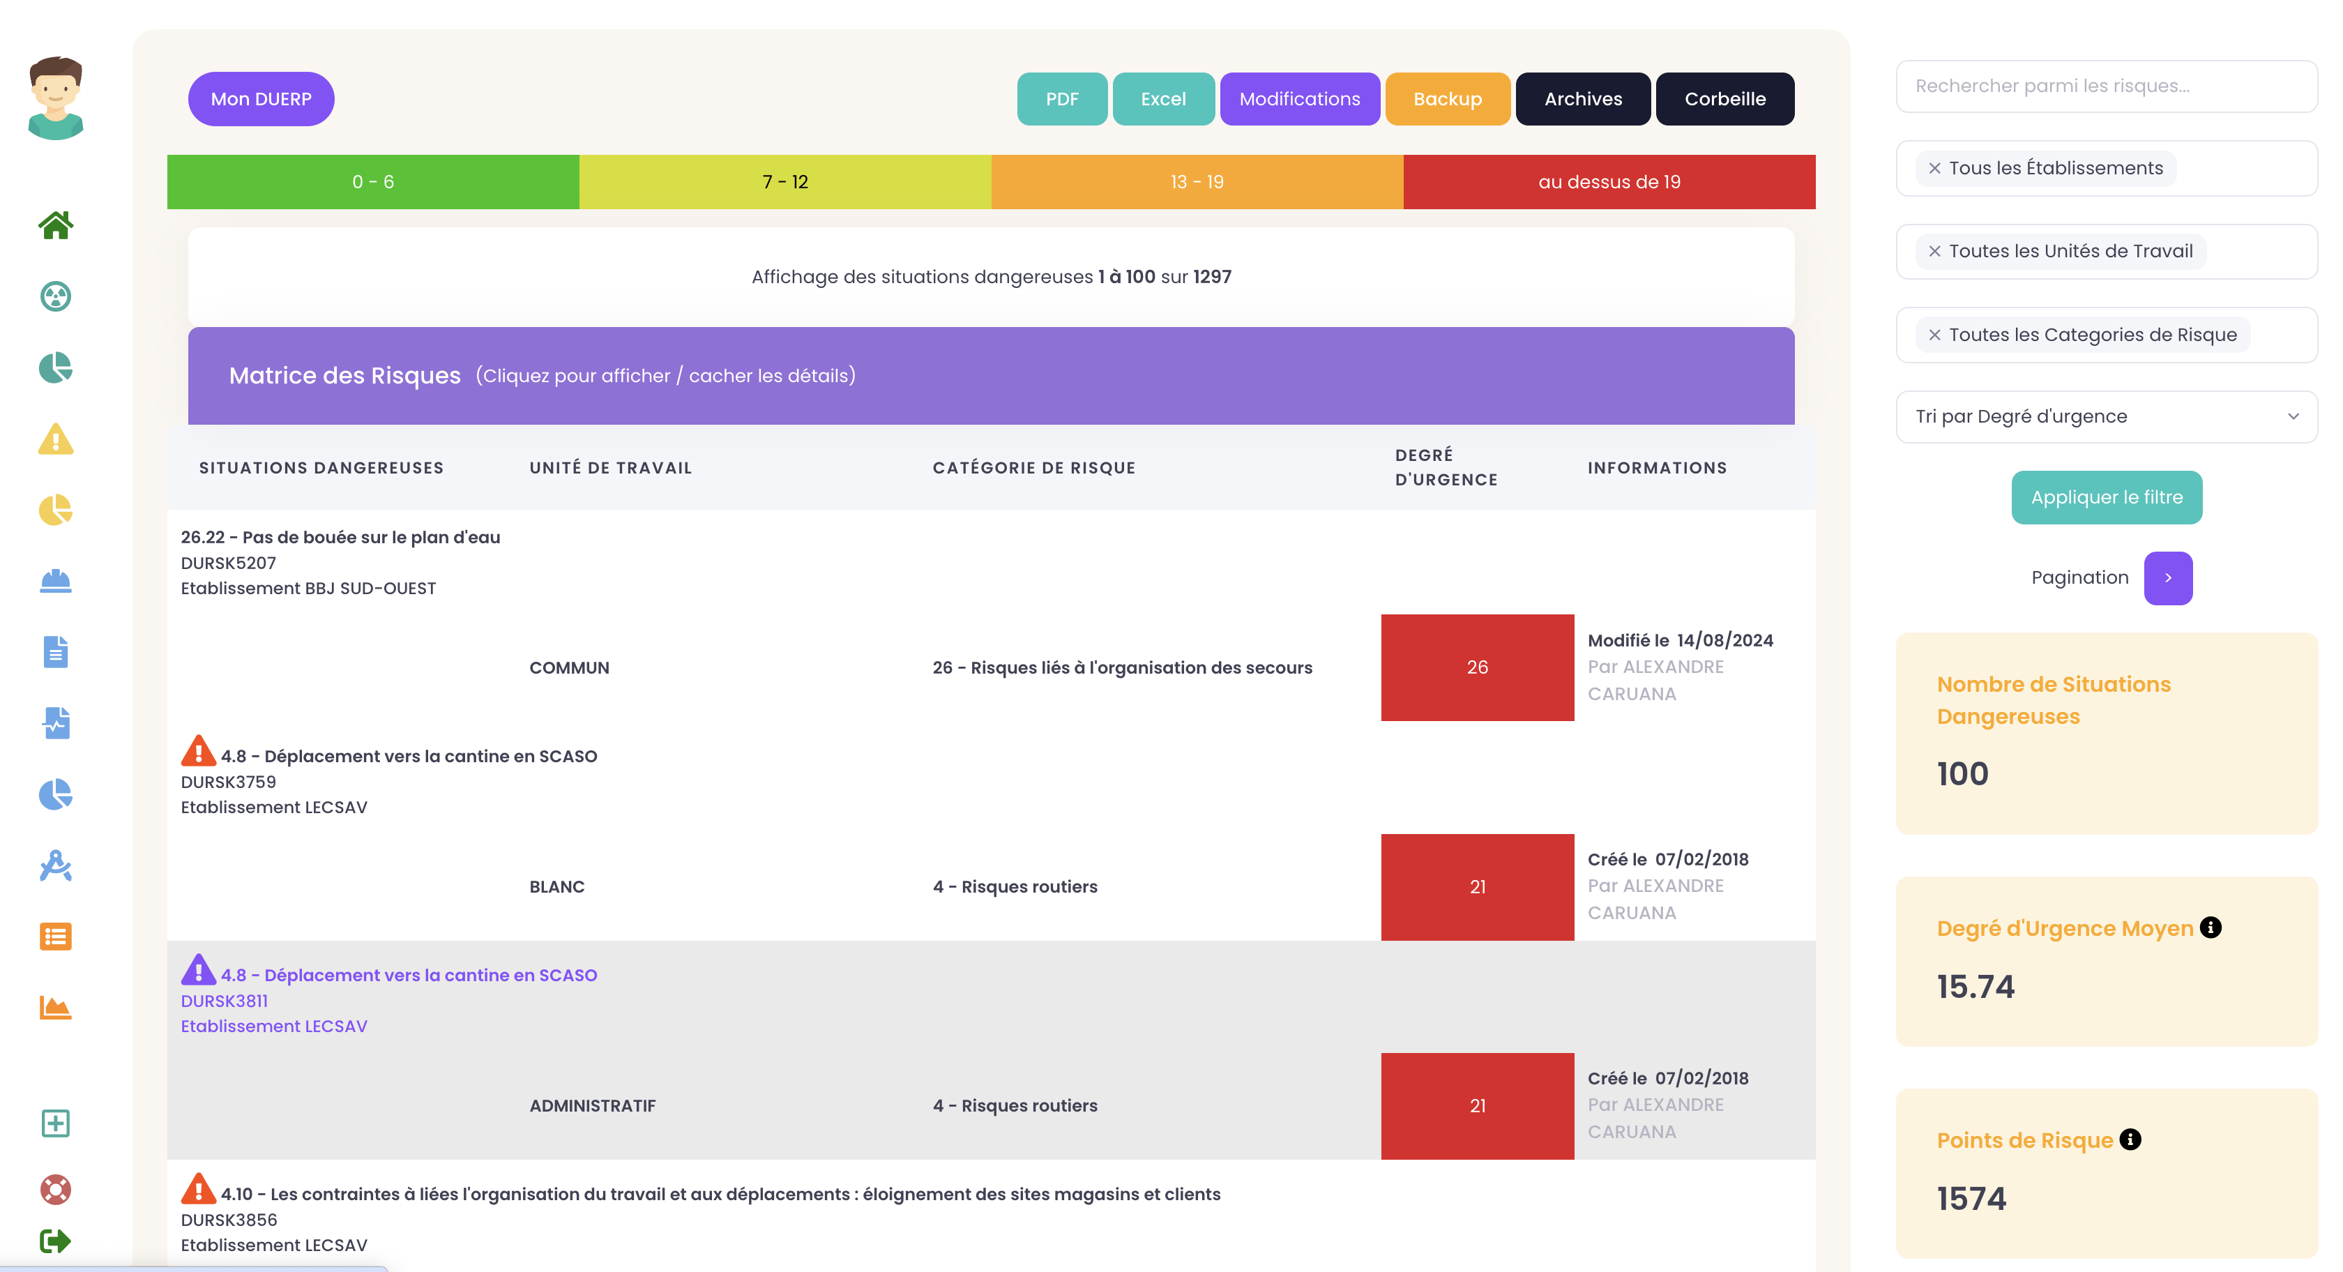Click the Informations column header
2343x1272 pixels.
[1656, 468]
